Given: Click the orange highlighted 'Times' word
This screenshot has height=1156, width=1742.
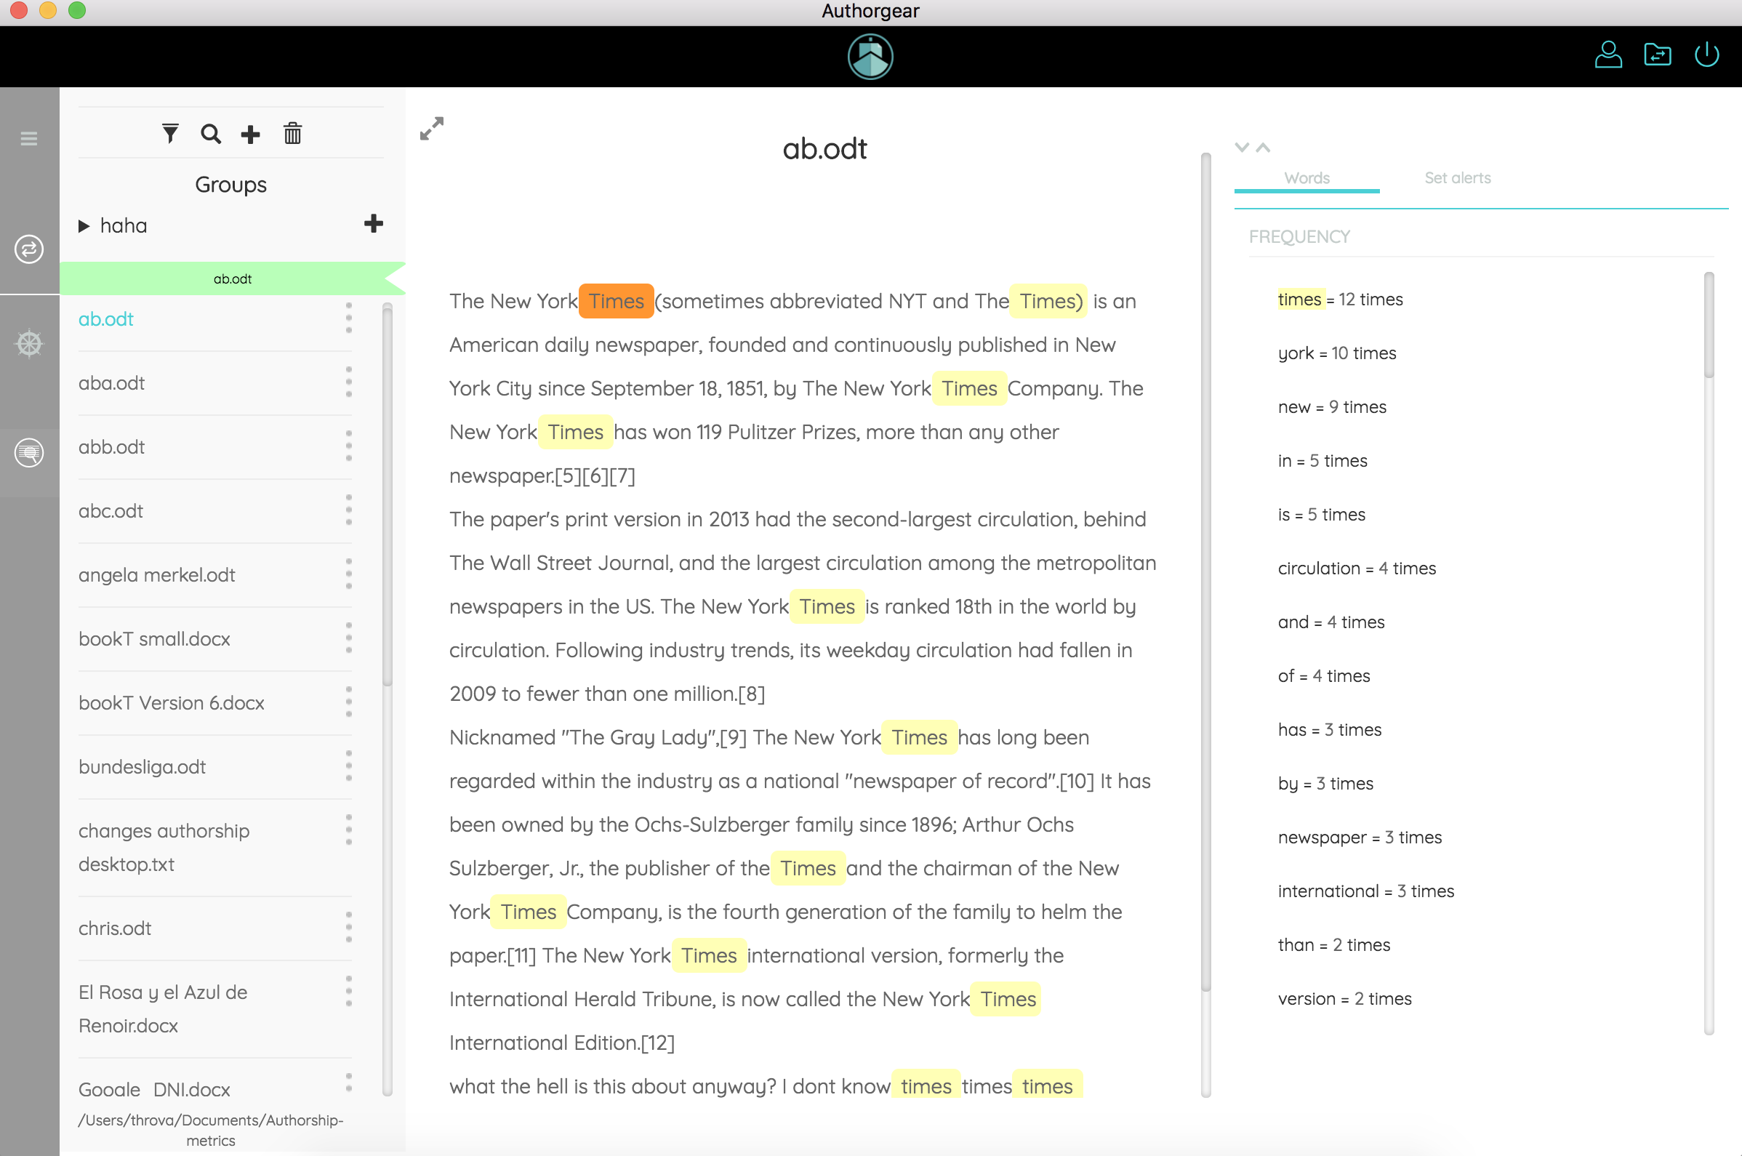Looking at the screenshot, I should point(617,301).
